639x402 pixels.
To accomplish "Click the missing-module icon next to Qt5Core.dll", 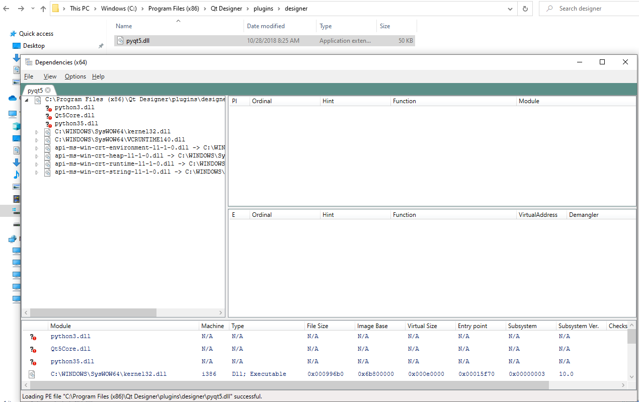I will 49,115.
